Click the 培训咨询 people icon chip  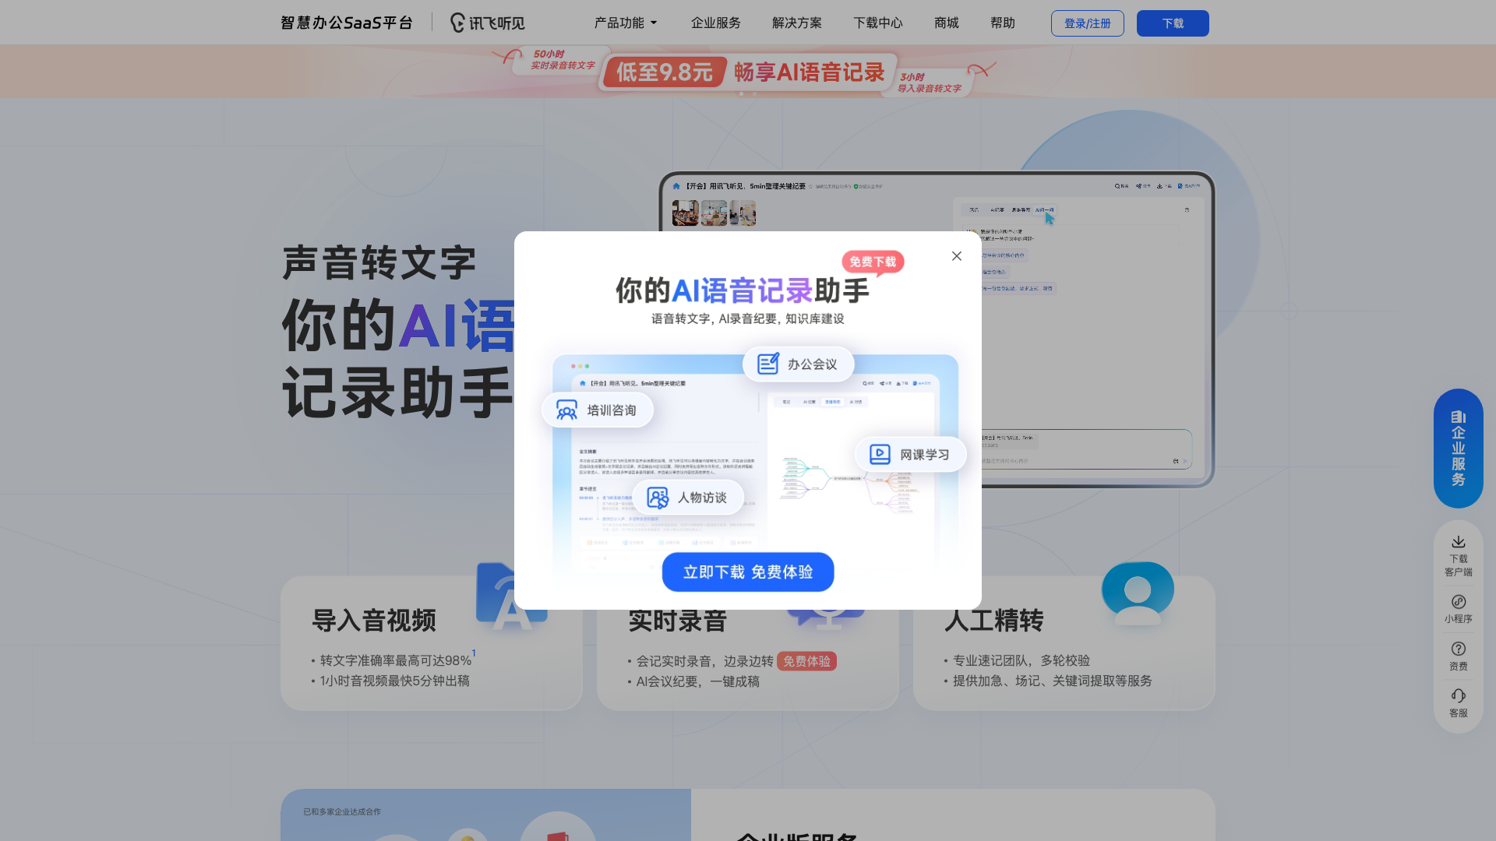pos(598,410)
